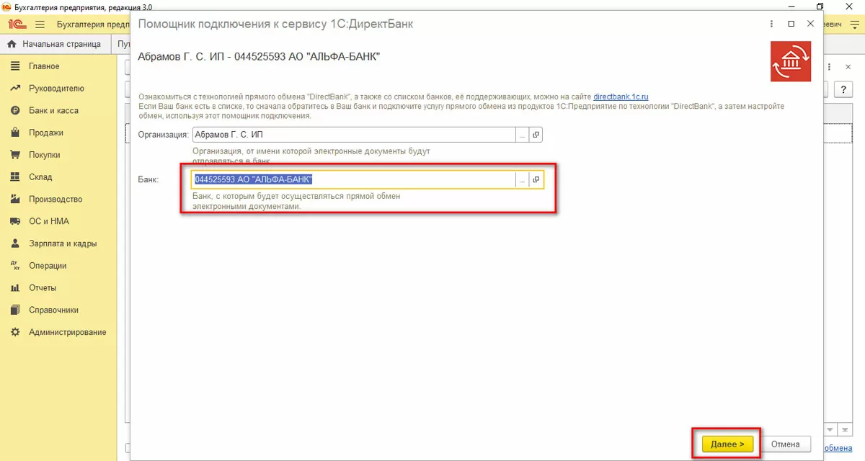Click the Отмена button
Image resolution: width=865 pixels, height=461 pixels.
(786, 444)
